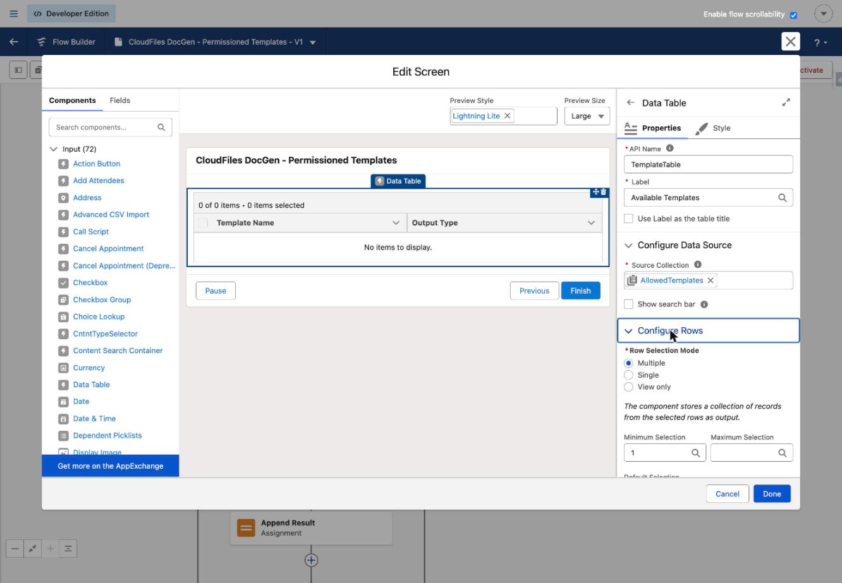Click the Flow Builder label in header
This screenshot has width=842, height=583.
click(x=74, y=42)
